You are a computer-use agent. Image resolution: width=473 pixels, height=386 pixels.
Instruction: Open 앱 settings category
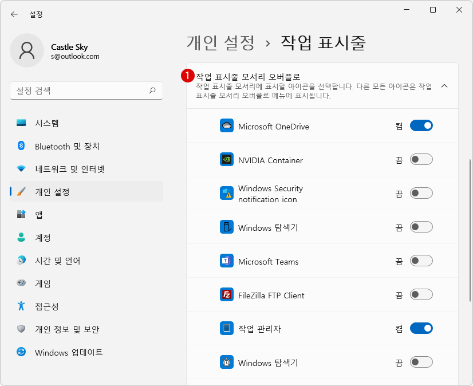click(86, 215)
